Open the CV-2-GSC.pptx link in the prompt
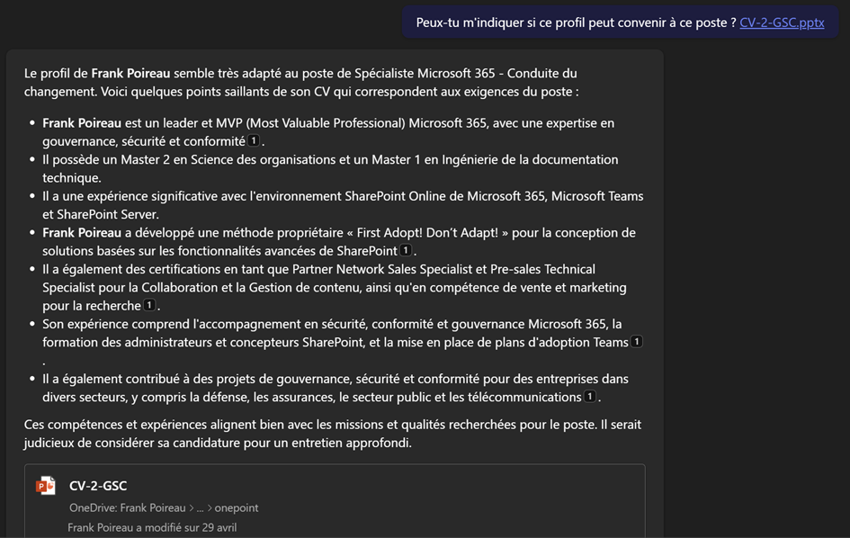Viewport: 850px width, 538px height. click(x=781, y=22)
